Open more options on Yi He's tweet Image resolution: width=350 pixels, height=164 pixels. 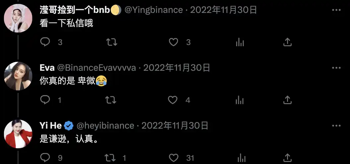point(336,126)
